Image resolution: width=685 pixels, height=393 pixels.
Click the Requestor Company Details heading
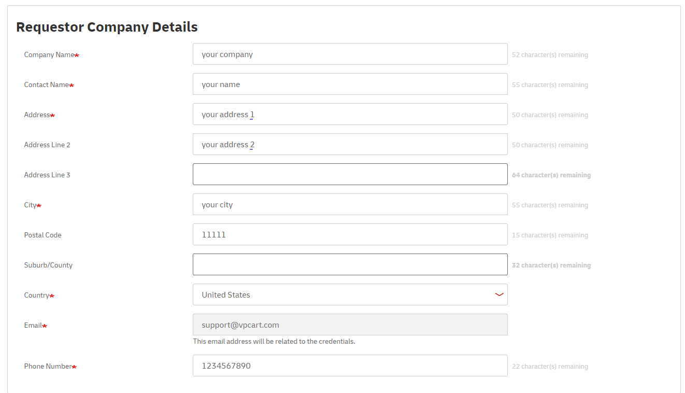pyautogui.click(x=107, y=27)
